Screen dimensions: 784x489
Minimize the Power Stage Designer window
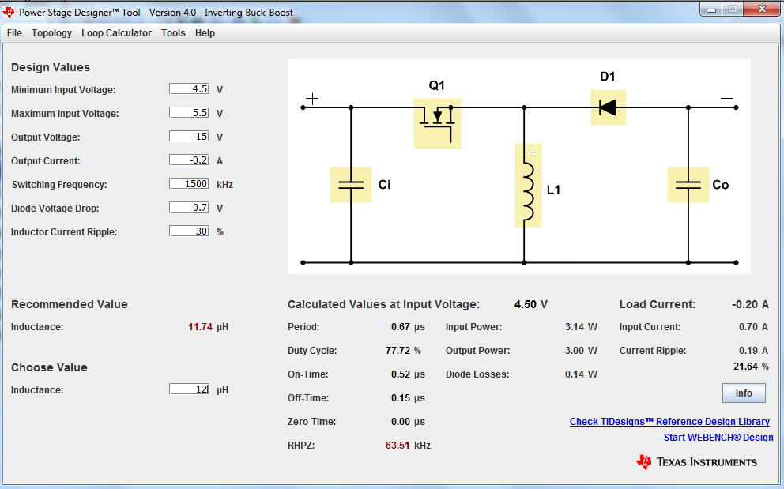coord(711,9)
